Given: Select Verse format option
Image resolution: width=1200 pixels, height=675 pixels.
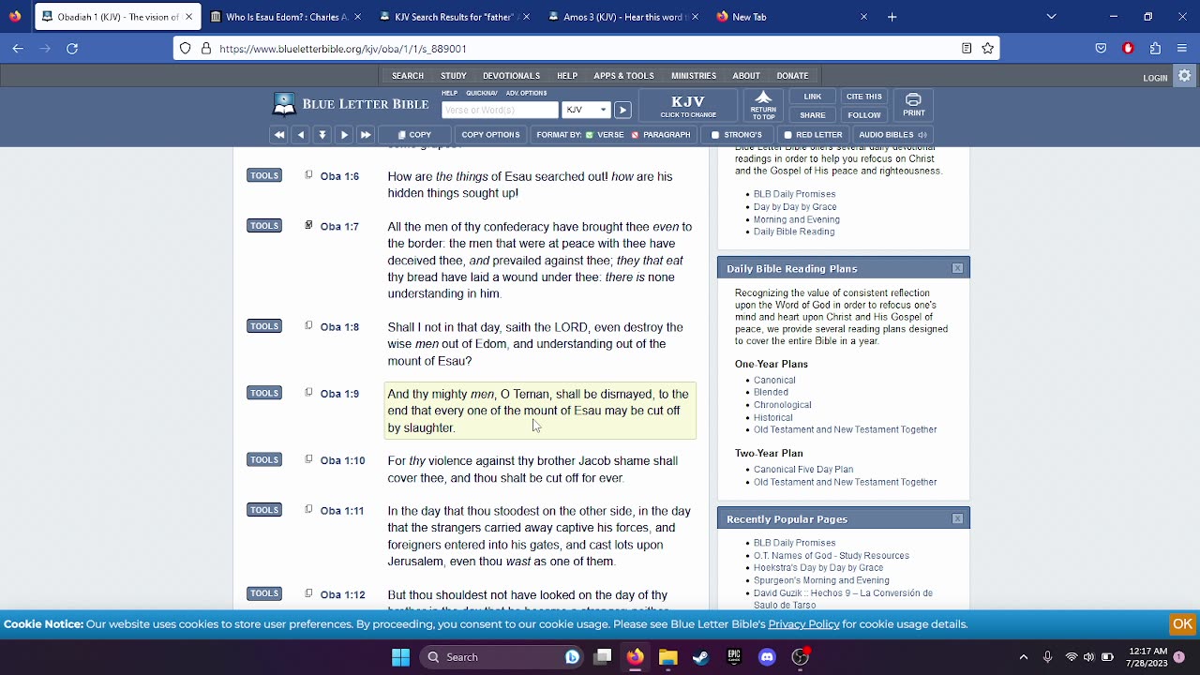Looking at the screenshot, I should 605,135.
